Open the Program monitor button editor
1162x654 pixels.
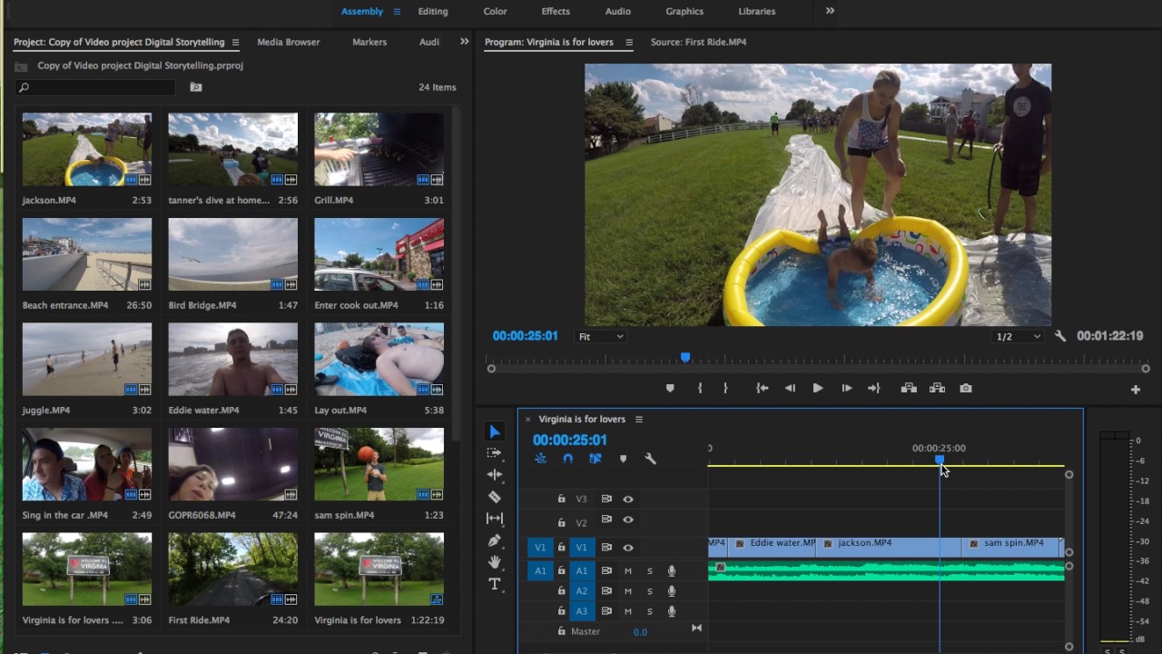coord(1135,390)
